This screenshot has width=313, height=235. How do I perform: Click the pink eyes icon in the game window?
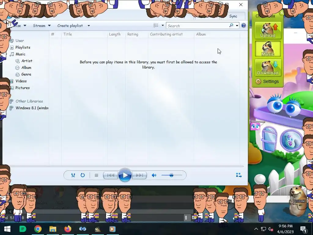click(x=255, y=126)
